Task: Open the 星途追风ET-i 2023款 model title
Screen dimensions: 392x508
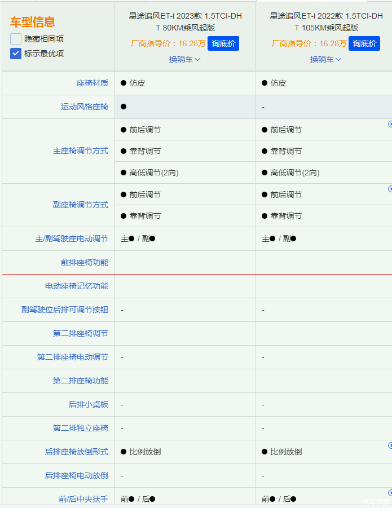Action: click(x=186, y=21)
